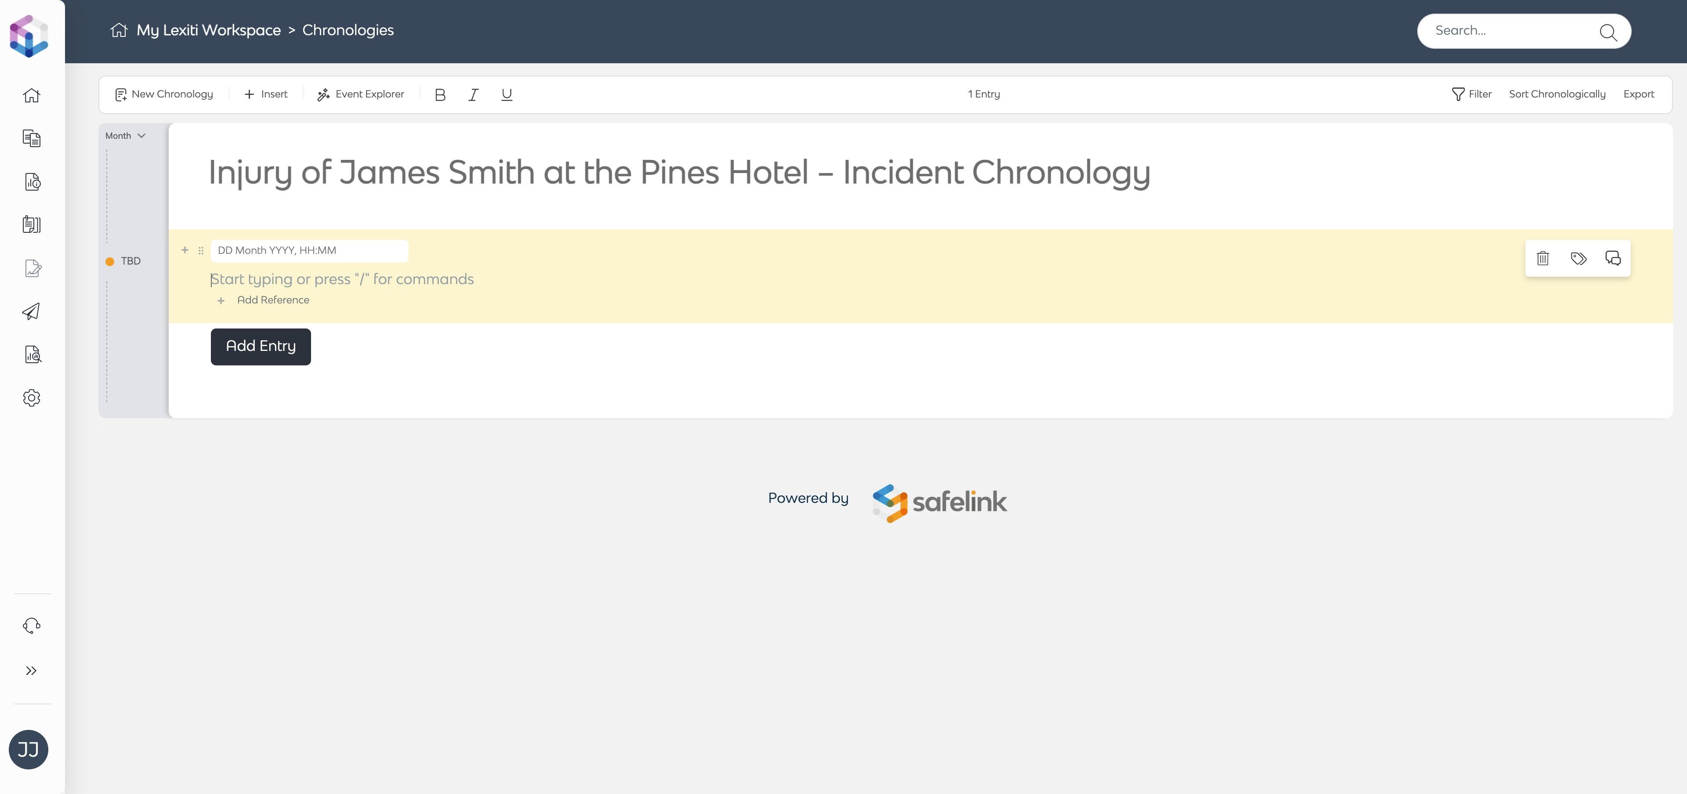Click Sort Chronologically
This screenshot has height=794, width=1687.
pyautogui.click(x=1557, y=94)
